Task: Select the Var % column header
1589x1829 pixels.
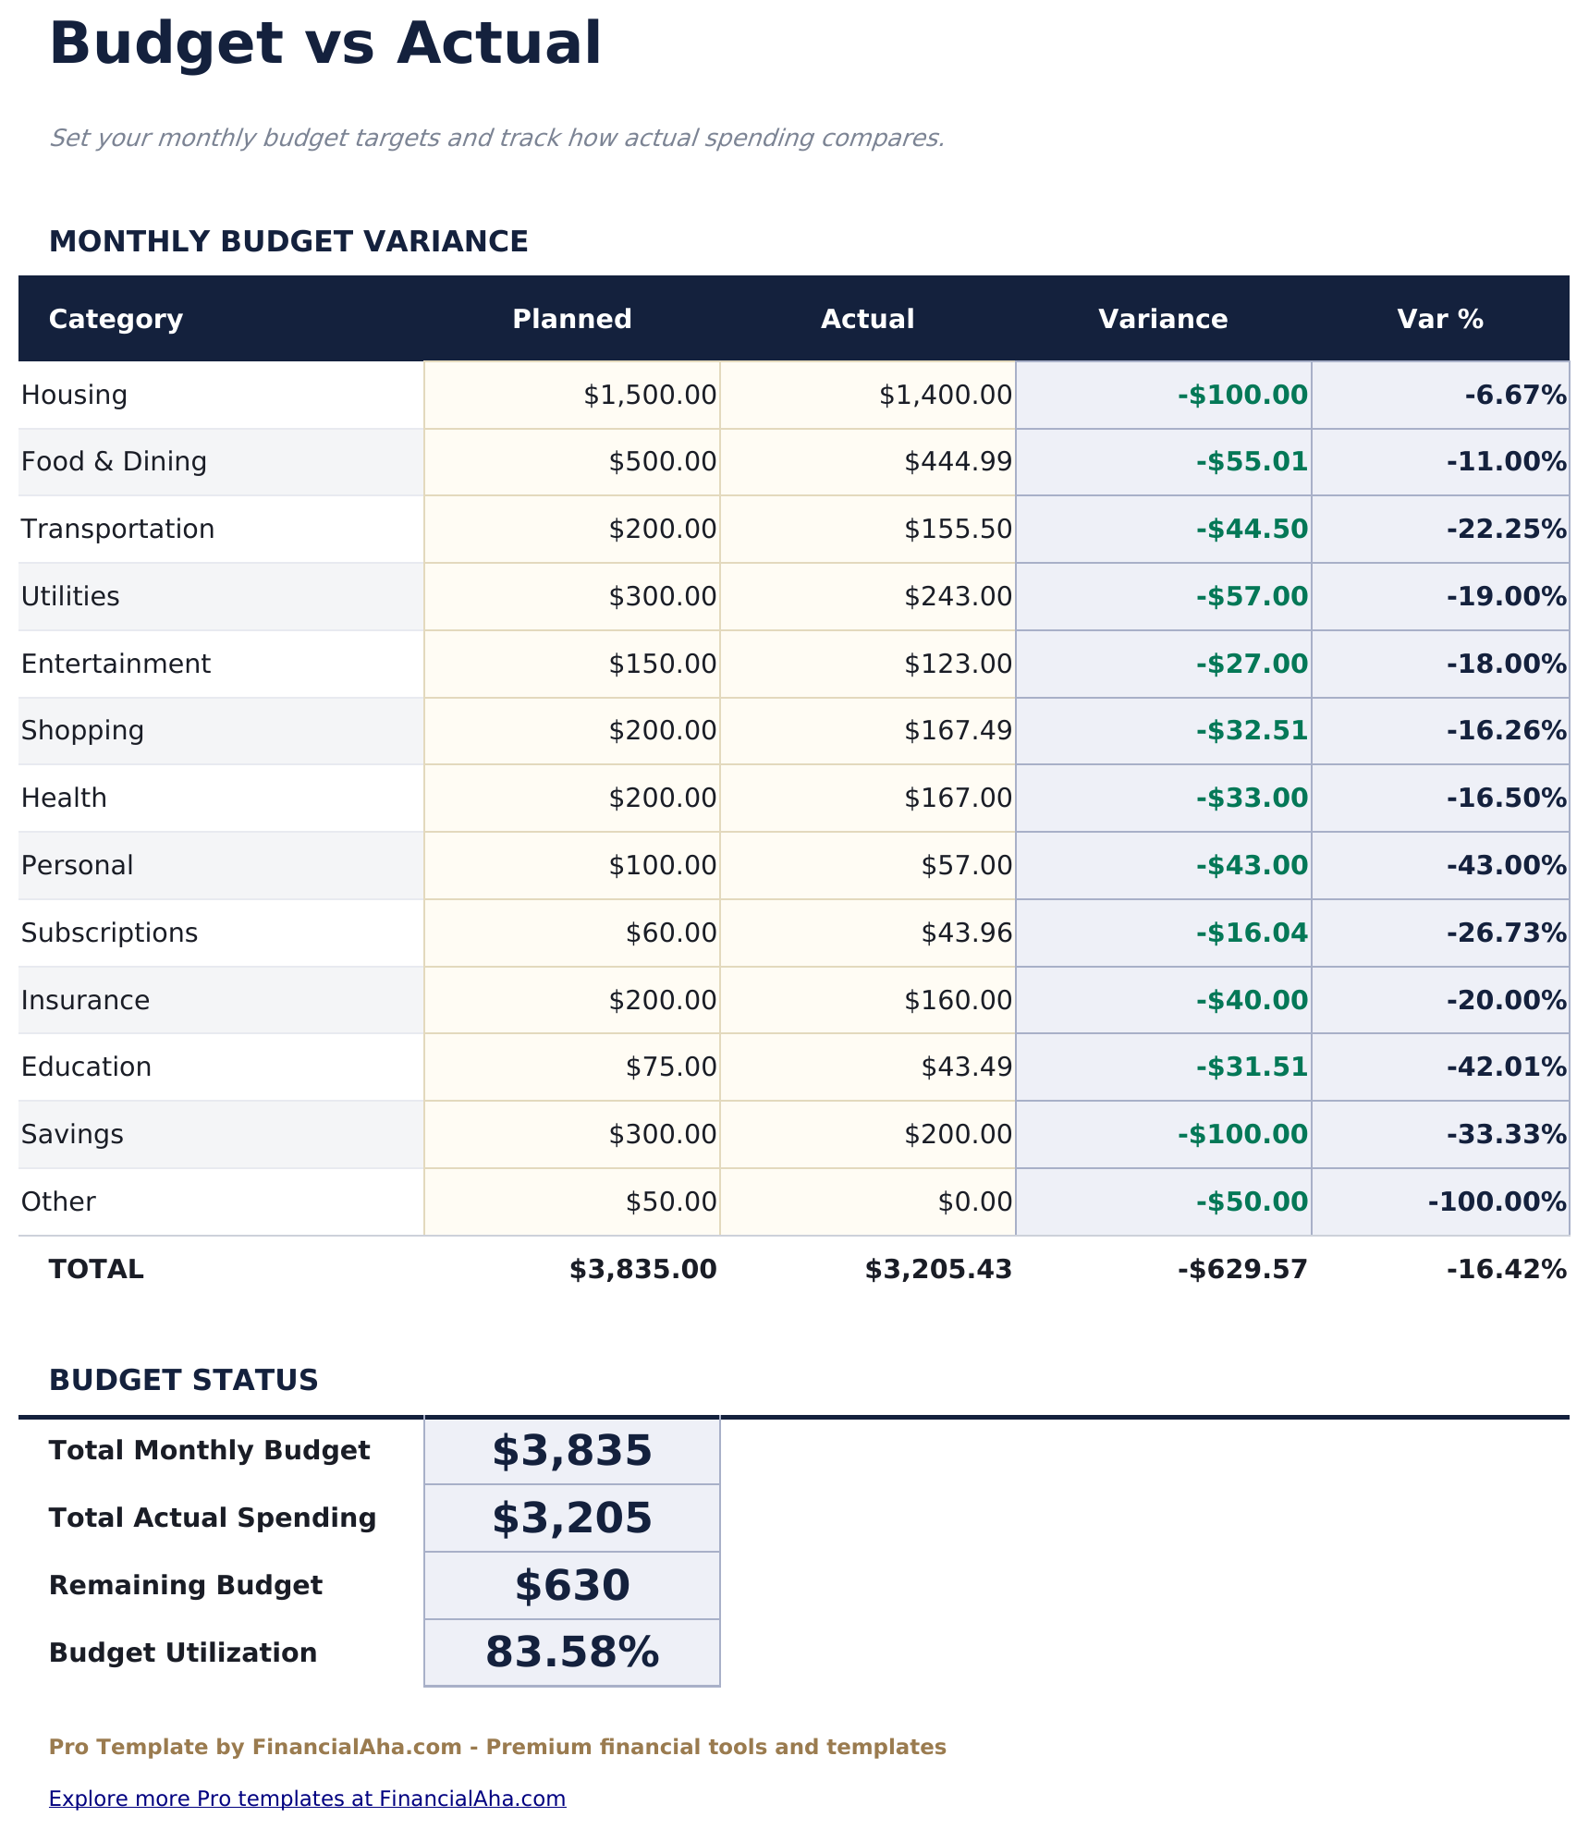Action: [x=1438, y=318]
